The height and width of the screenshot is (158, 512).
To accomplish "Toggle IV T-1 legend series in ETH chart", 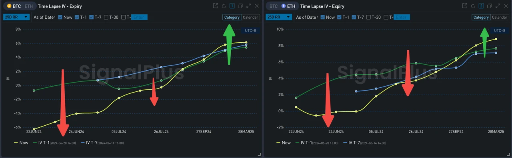I will pos(317,142).
